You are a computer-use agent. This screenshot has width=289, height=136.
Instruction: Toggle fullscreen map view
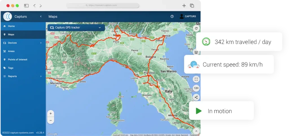(196, 79)
